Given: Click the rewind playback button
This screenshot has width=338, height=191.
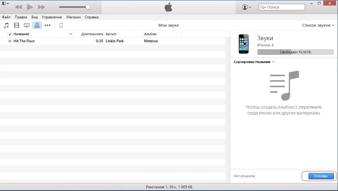Looking at the screenshot, I should [x=18, y=7].
